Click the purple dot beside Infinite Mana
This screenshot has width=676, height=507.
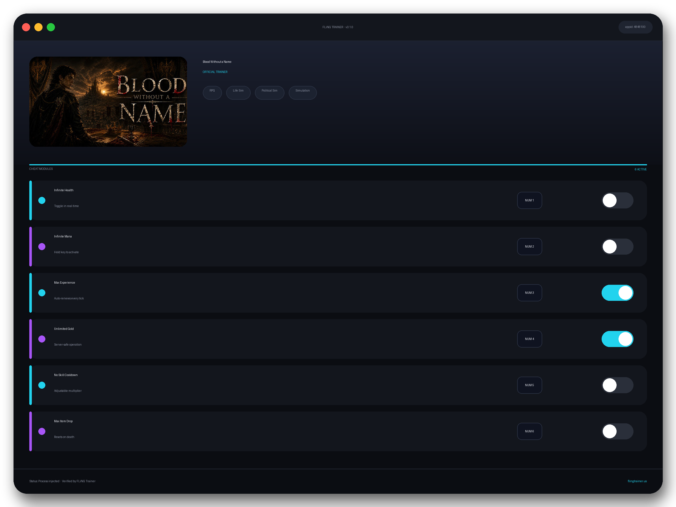click(x=42, y=247)
